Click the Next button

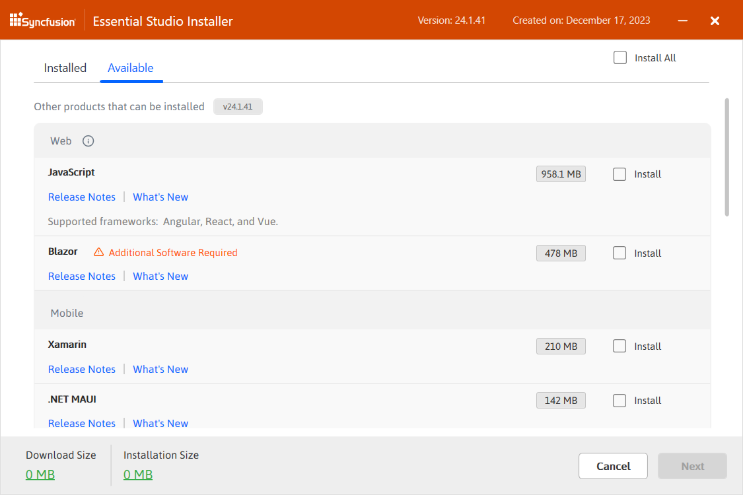(x=692, y=466)
